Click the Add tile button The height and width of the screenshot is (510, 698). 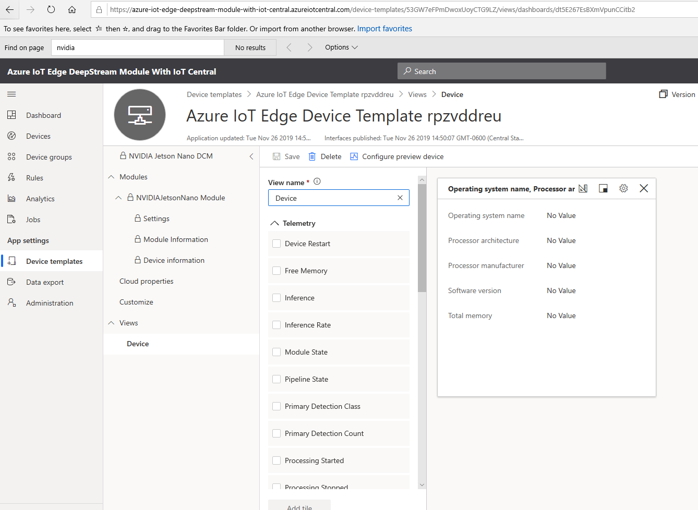click(x=299, y=505)
